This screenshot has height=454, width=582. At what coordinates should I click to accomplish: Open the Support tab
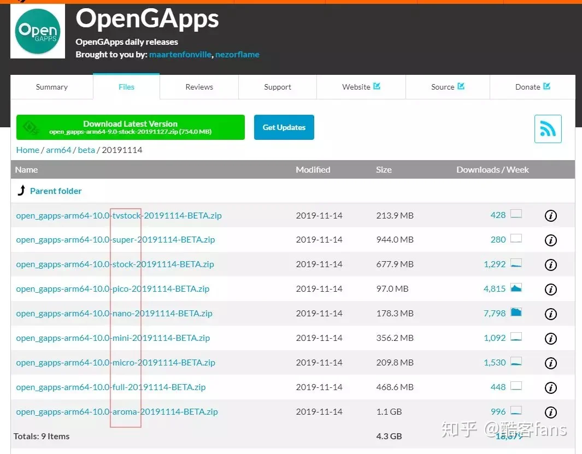click(x=277, y=87)
